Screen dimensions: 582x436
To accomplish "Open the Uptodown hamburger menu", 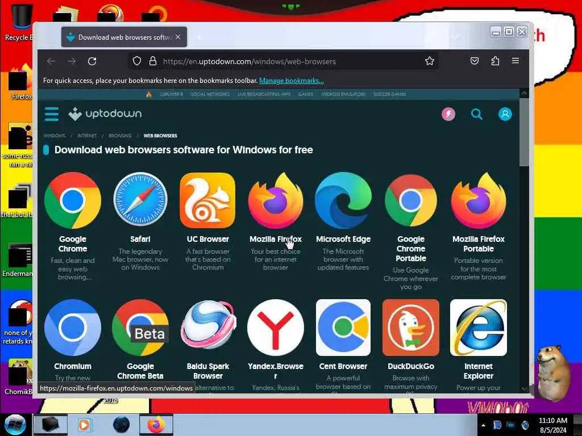I will (x=52, y=114).
